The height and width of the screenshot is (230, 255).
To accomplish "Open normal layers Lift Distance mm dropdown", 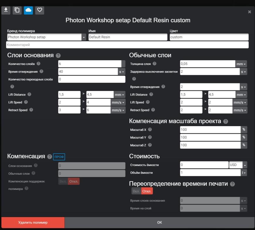I will point(241,95).
